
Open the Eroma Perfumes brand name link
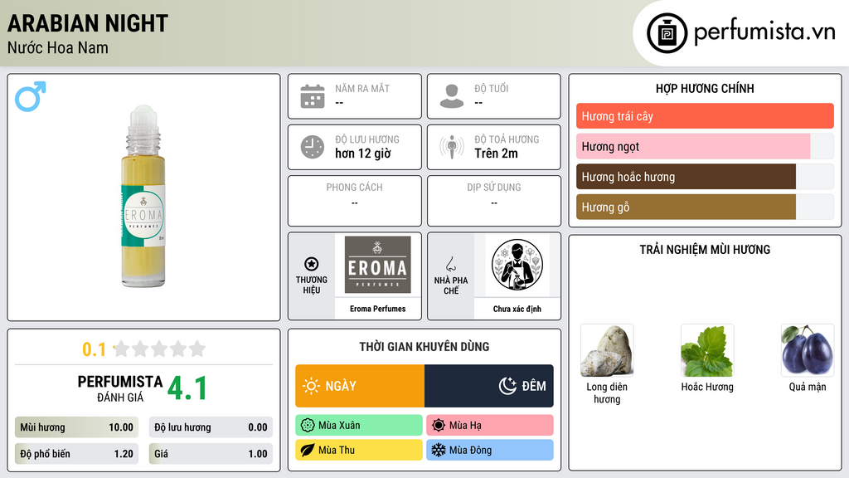[377, 309]
